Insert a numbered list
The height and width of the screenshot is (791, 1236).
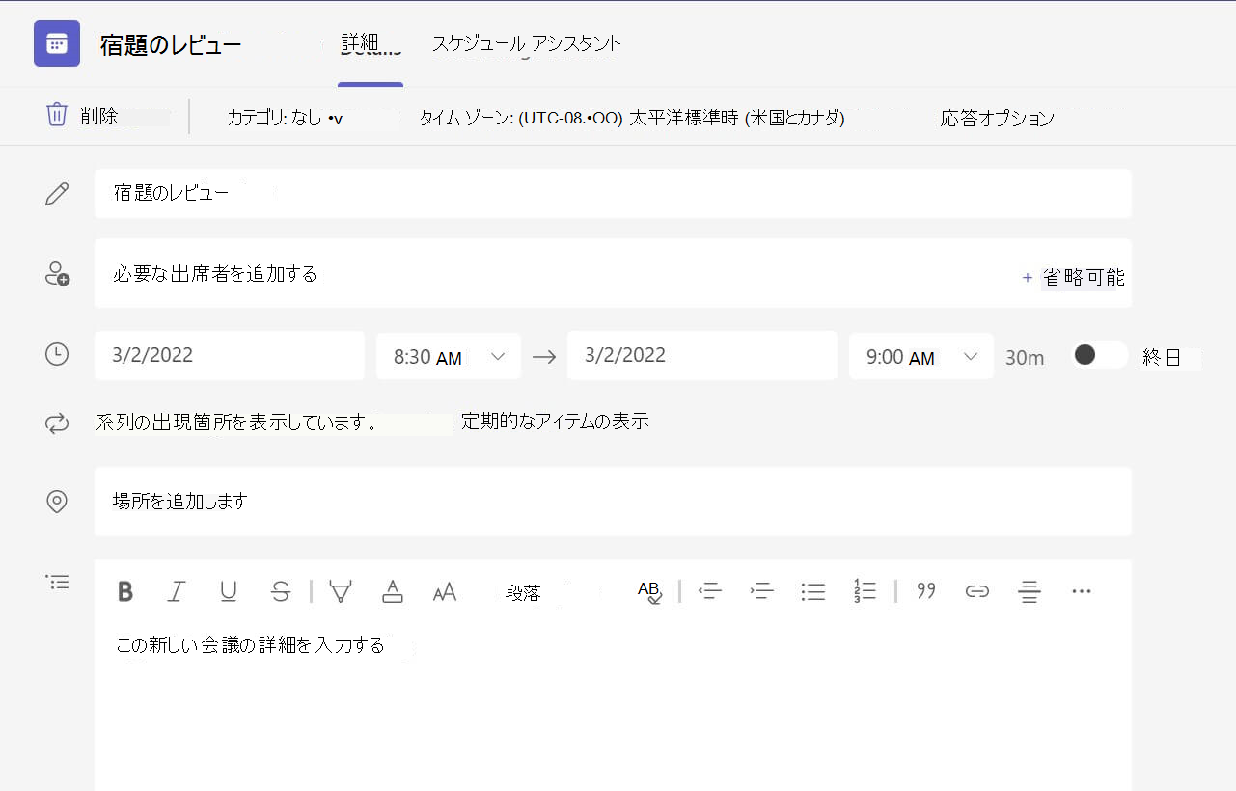pos(865,591)
